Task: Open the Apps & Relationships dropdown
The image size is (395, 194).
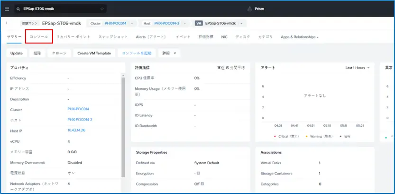Action: pos(300,37)
